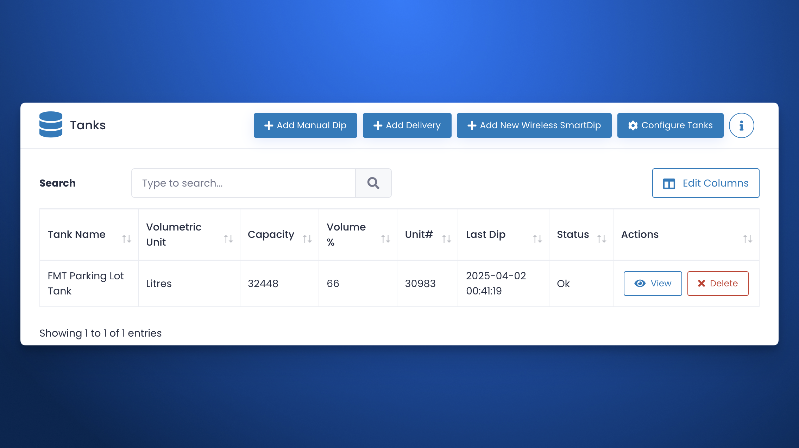Add a New Wireless SmartDip
This screenshot has width=799, height=448.
click(534, 125)
